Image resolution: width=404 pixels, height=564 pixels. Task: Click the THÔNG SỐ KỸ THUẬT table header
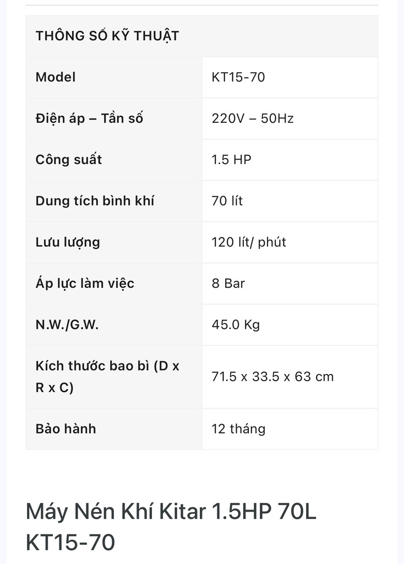pyautogui.click(x=107, y=36)
